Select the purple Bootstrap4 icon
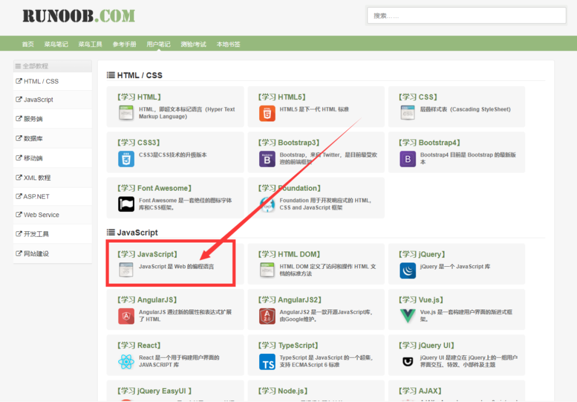 click(408, 159)
